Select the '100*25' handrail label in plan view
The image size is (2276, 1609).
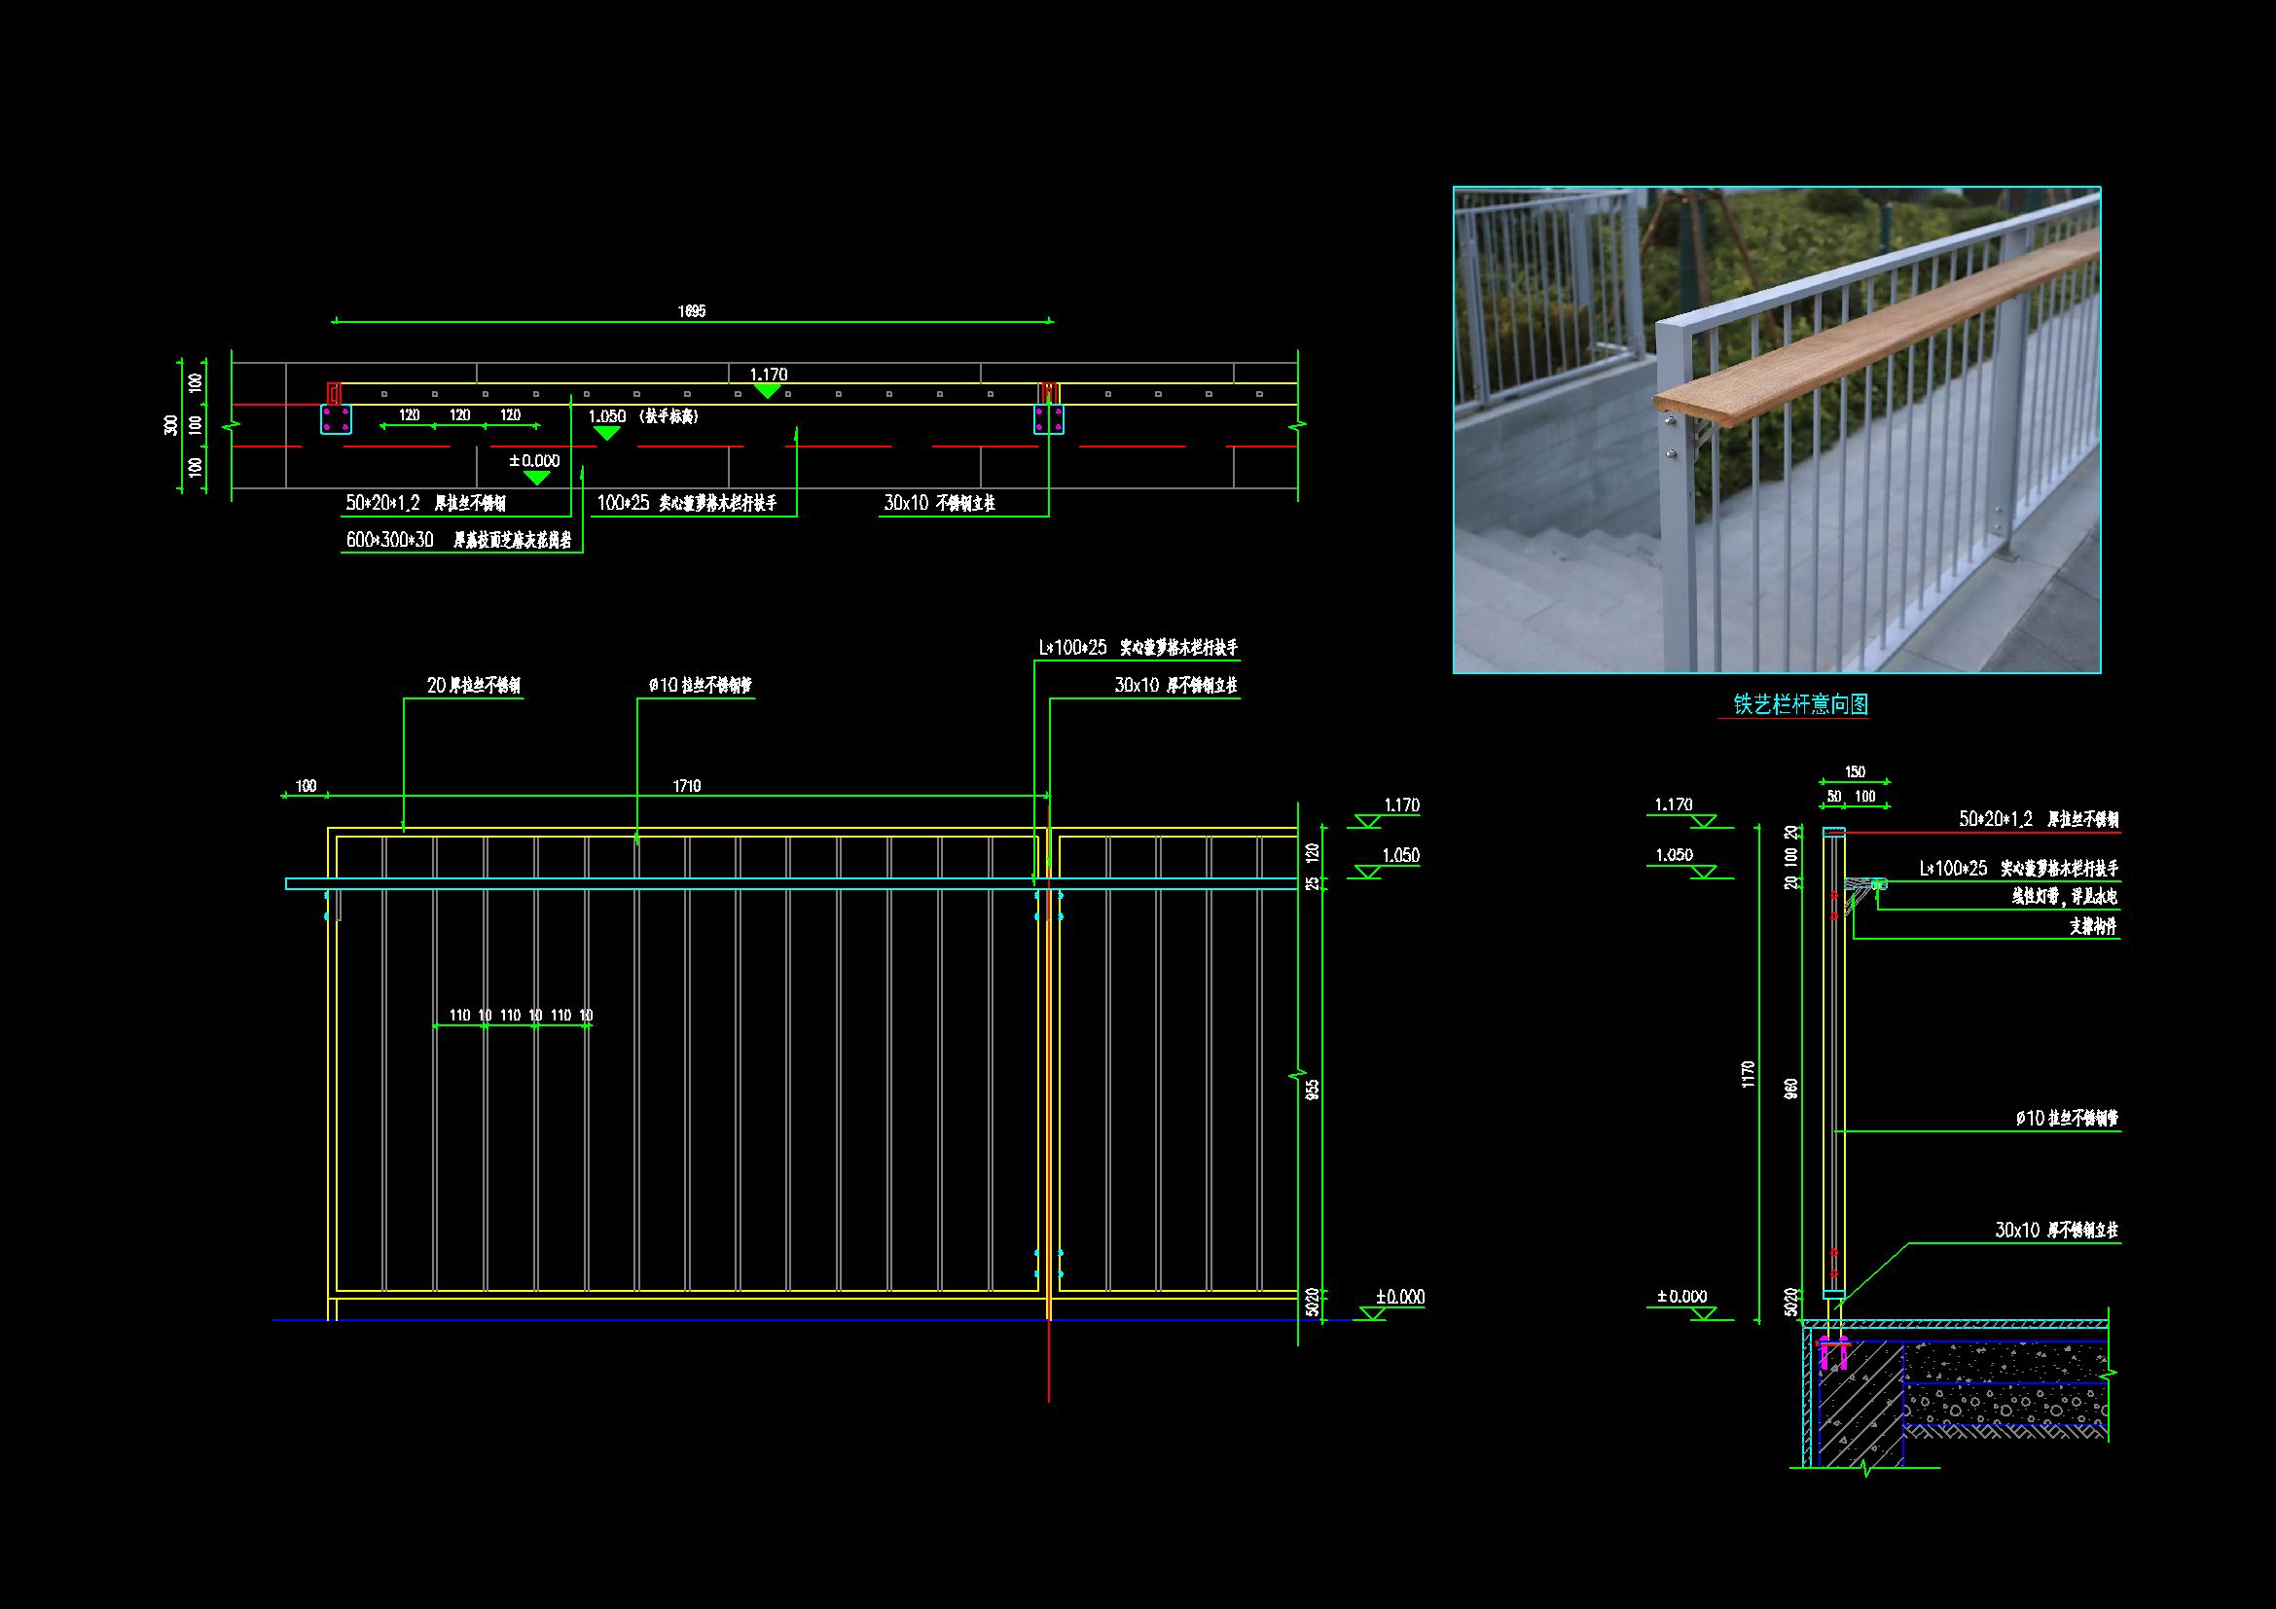tap(686, 503)
